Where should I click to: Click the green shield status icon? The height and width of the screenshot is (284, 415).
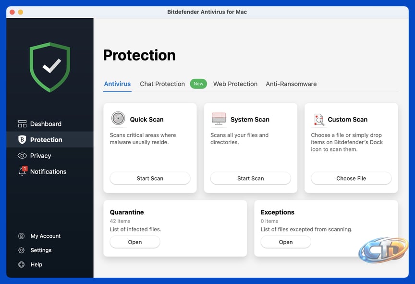tap(50, 67)
